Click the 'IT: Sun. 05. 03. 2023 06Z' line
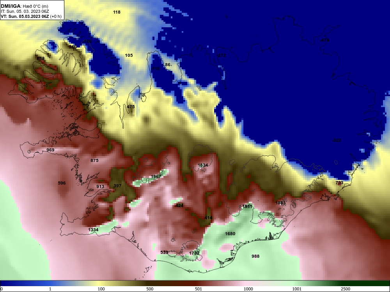The image size is (390, 292). (25, 11)
